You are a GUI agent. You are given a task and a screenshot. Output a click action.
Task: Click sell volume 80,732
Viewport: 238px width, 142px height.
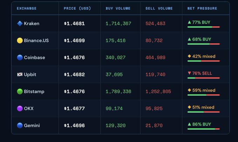click(x=154, y=41)
